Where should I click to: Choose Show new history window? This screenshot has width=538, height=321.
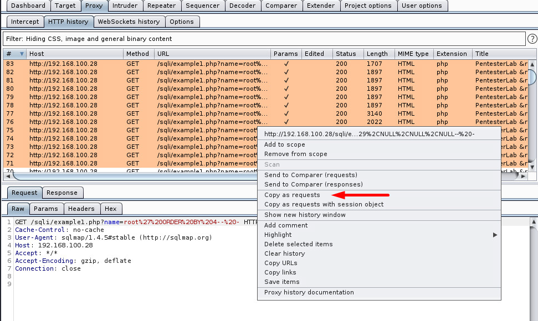click(379, 215)
